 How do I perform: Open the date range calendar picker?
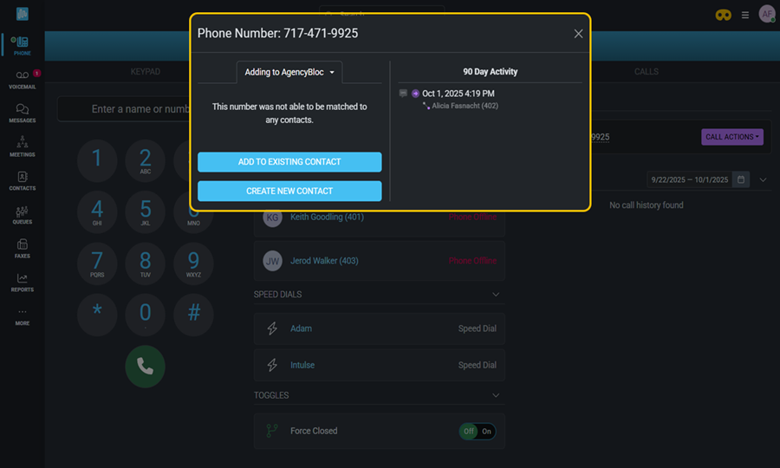(741, 179)
